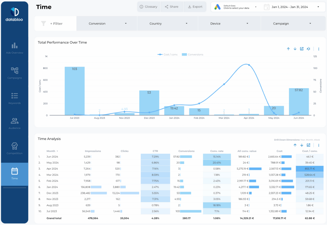327x251 pixels.
Task: Switch to the Time tab in the sidebar
Action: [14, 172]
